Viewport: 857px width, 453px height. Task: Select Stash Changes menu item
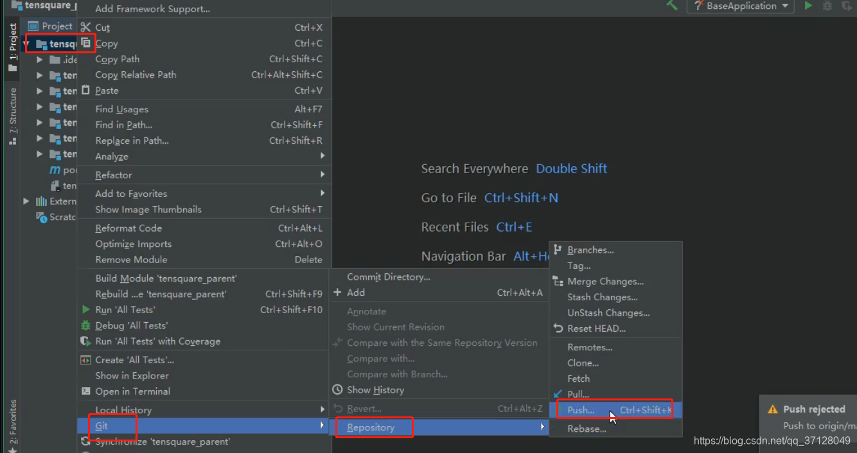click(616, 297)
